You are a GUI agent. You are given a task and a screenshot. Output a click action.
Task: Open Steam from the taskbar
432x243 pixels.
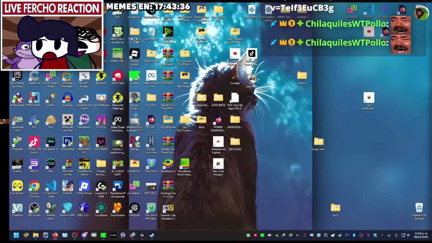point(152,235)
